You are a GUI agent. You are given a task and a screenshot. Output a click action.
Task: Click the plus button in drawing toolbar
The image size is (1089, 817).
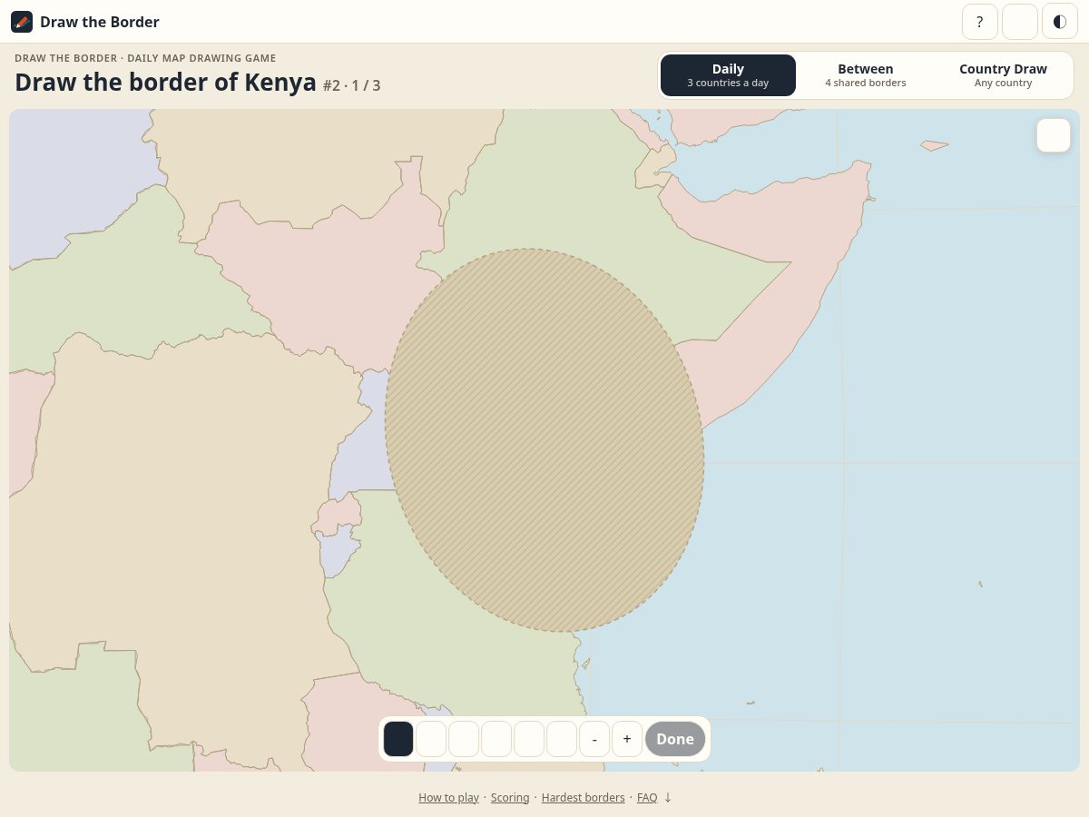[627, 739]
